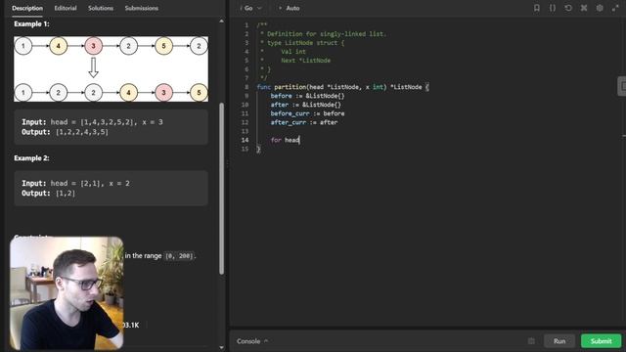Switch to the Editorial tab
The width and height of the screenshot is (626, 352).
pyautogui.click(x=66, y=8)
